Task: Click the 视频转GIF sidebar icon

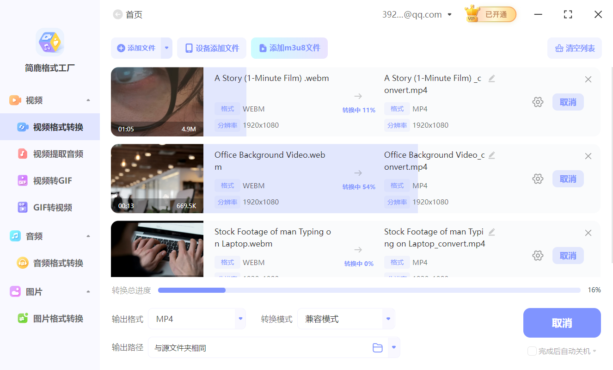Action: [x=23, y=180]
